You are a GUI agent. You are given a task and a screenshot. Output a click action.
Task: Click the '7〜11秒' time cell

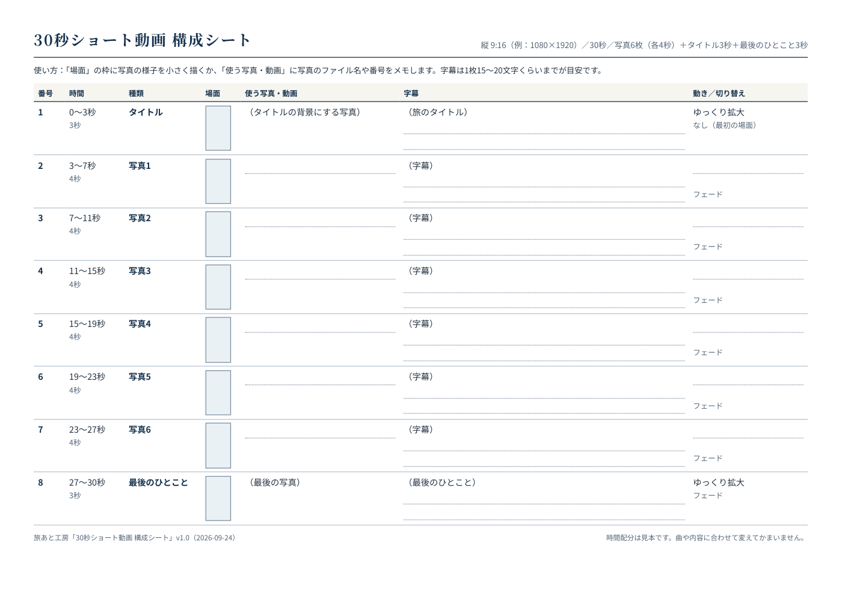(x=85, y=218)
